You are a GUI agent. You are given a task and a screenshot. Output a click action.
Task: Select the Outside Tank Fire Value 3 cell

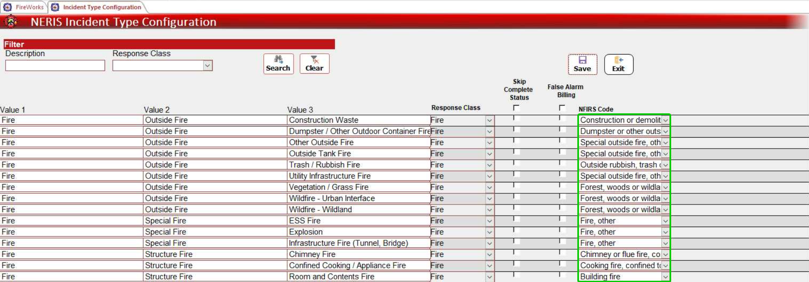[358, 153]
